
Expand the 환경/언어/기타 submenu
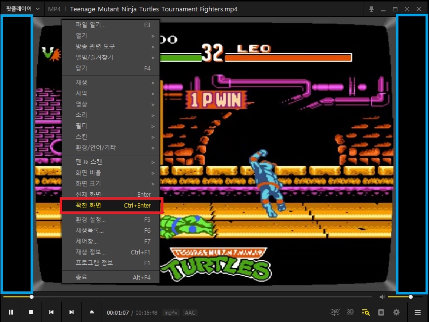click(111, 148)
